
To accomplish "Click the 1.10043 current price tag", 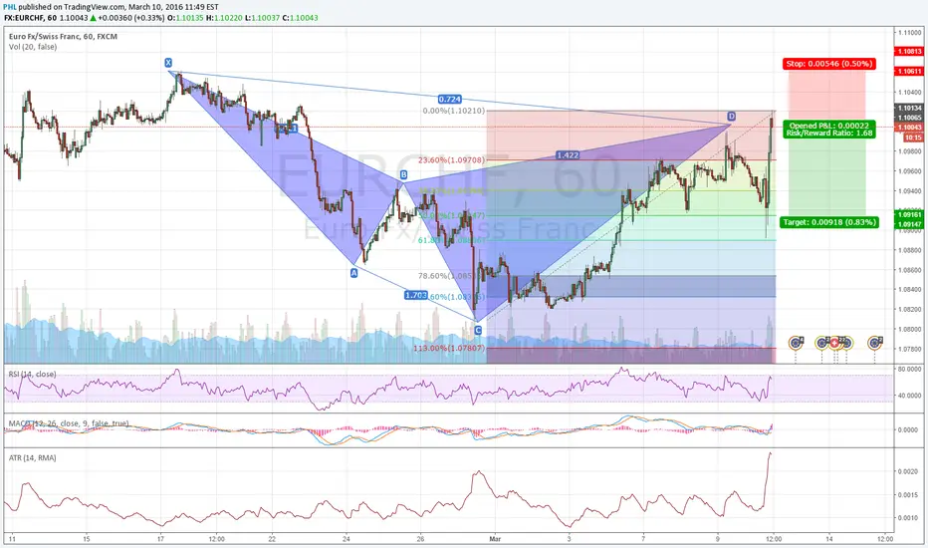I will (910, 128).
